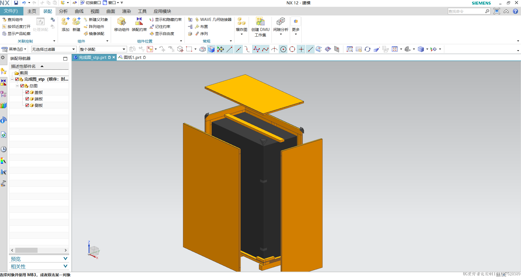This screenshot has width=521, height=277.
Task: Click the undo arrow icon
Action: click(24, 3)
